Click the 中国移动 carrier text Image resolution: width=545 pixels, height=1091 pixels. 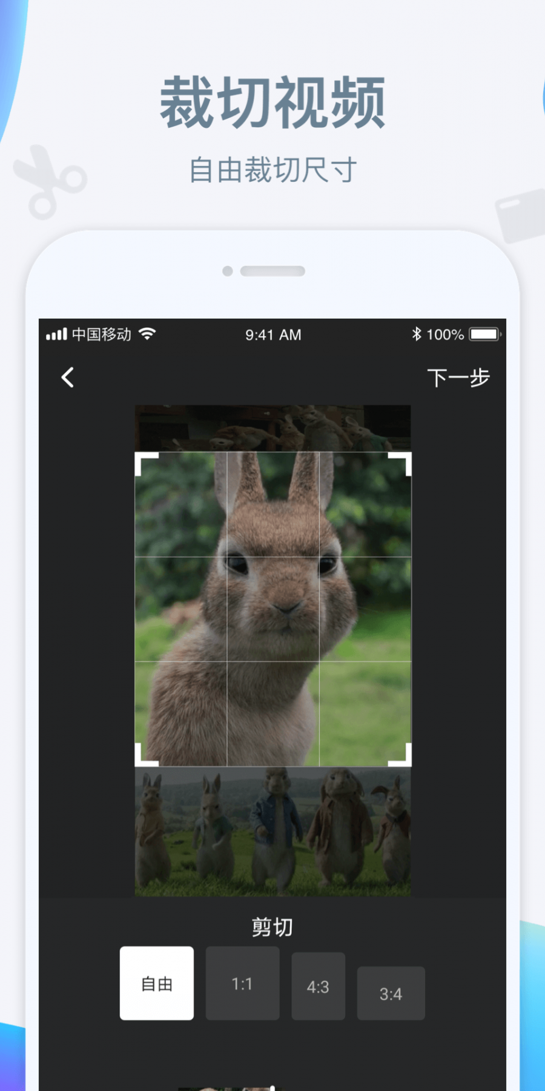coord(101,334)
